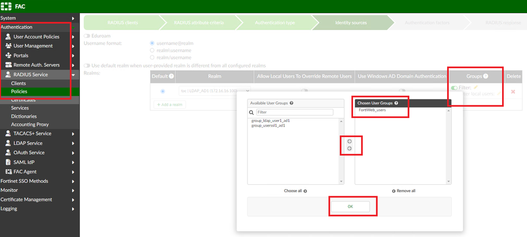
Task: Edit Filter local users with pencil icon
Action: tap(499, 94)
